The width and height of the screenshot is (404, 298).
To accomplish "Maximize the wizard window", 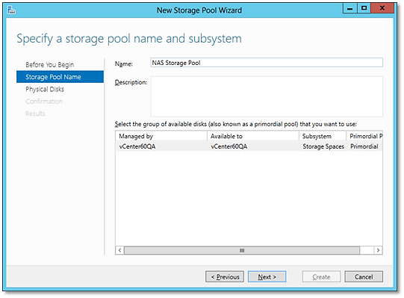I will [364, 8].
